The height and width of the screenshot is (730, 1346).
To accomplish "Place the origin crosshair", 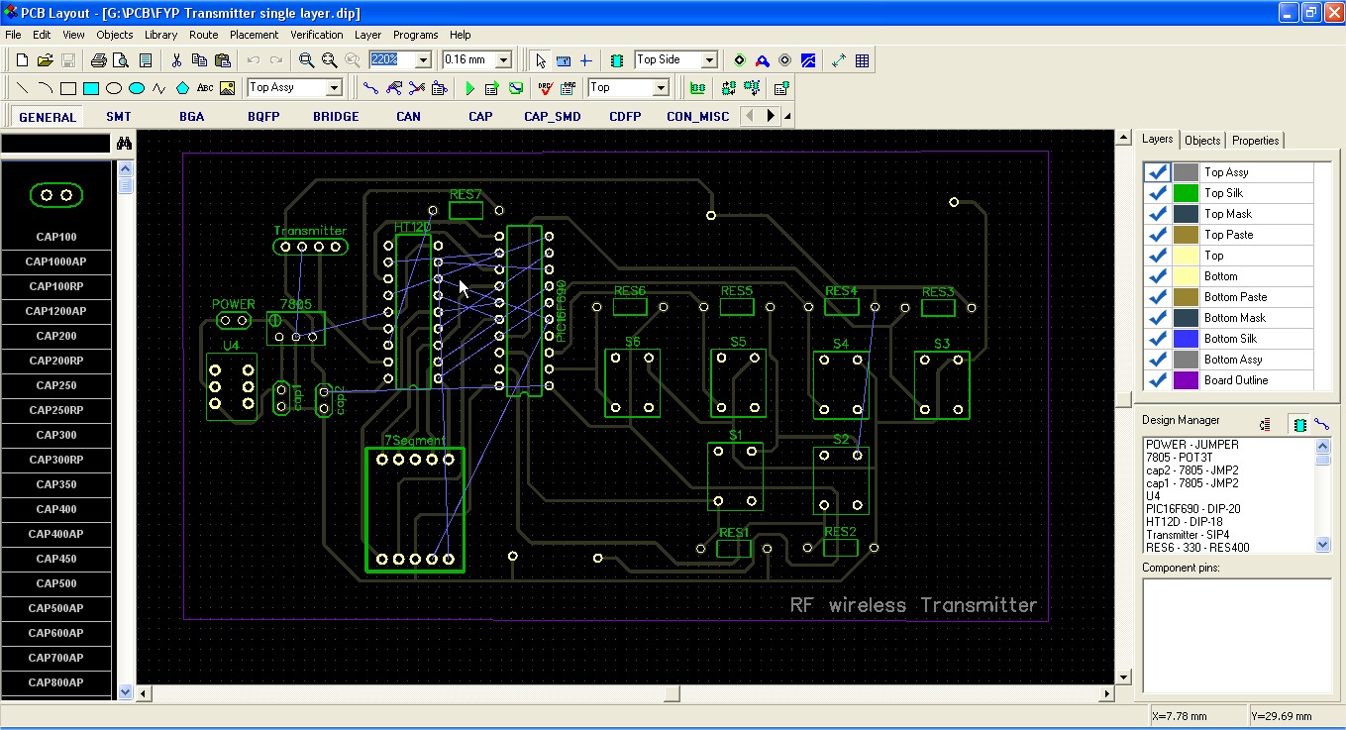I will click(x=585, y=60).
